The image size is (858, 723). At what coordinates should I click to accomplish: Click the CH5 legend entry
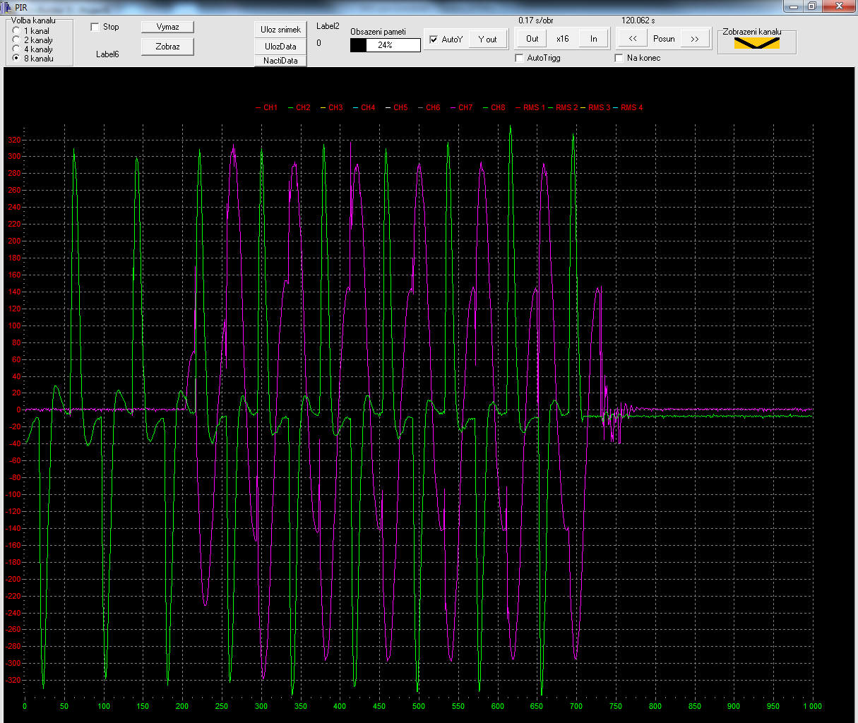397,107
